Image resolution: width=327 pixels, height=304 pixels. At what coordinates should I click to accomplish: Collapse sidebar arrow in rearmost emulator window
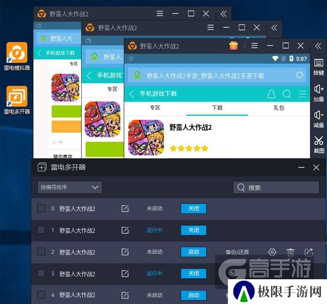(223, 14)
